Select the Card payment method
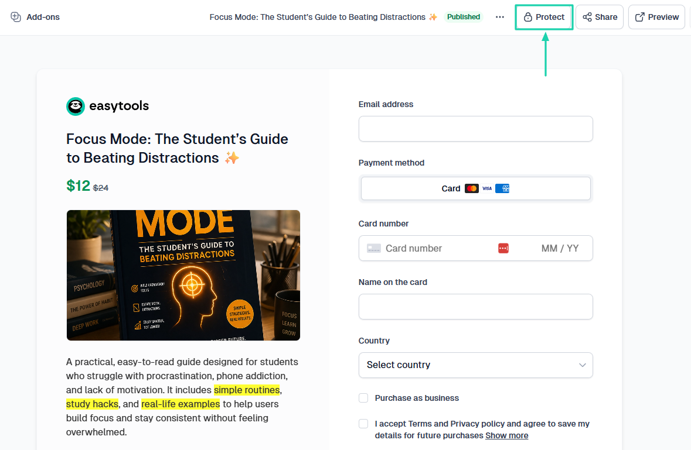Screen dimensions: 691x450 (475, 188)
